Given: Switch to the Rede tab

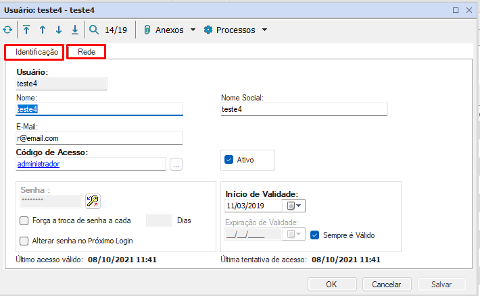Looking at the screenshot, I should pos(87,51).
